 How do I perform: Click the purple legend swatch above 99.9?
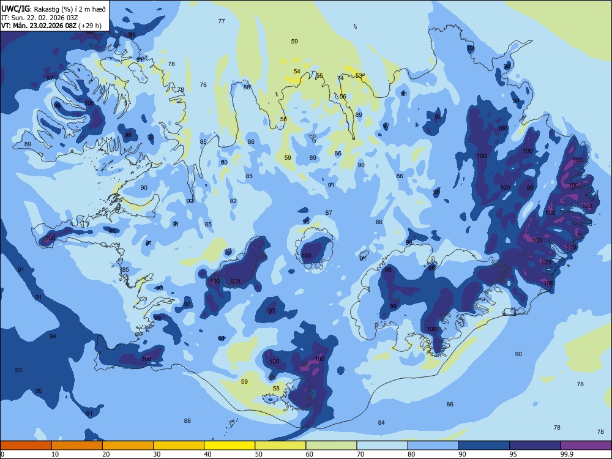(586, 446)
